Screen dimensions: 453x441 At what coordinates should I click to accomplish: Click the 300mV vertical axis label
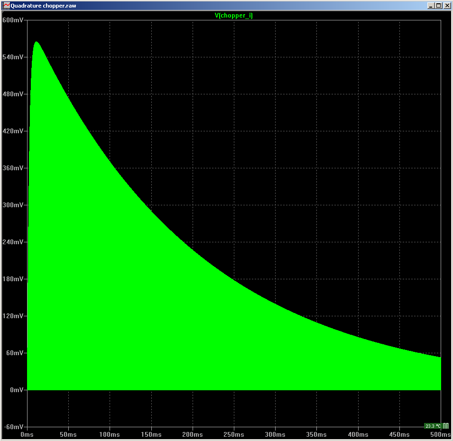(13, 205)
